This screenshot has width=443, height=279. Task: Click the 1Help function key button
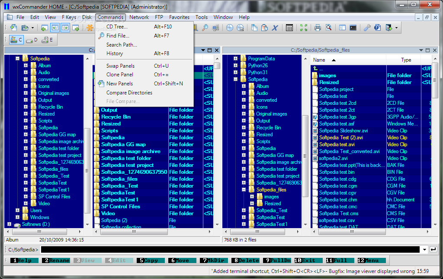pyautogui.click(x=24, y=260)
